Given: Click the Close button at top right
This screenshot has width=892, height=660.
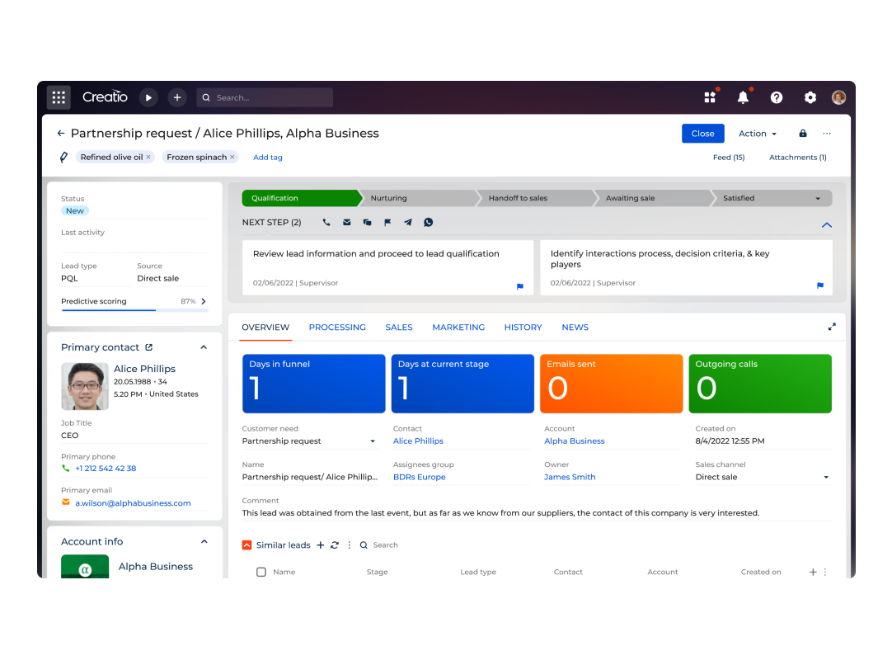Looking at the screenshot, I should (x=702, y=133).
